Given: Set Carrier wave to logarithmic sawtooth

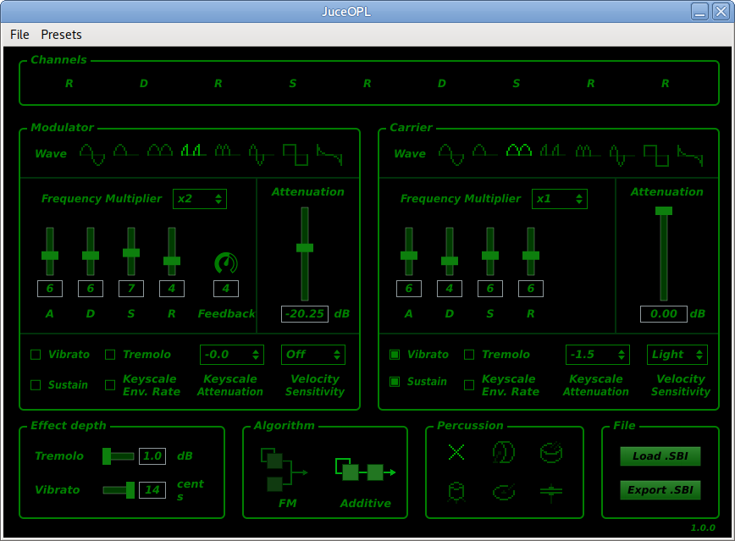Looking at the screenshot, I should (690, 155).
